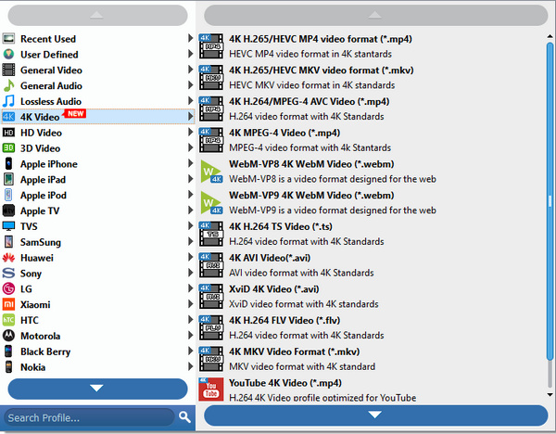Click the Huawei logo icon
556x434 pixels.
(x=8, y=257)
